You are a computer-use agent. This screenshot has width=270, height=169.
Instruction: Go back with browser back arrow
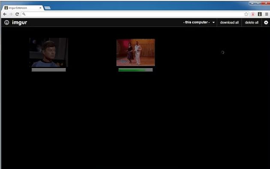[5, 14]
